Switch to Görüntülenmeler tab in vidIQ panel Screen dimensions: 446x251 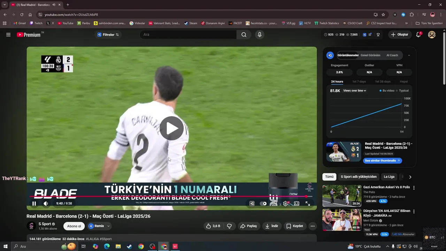(x=348, y=55)
